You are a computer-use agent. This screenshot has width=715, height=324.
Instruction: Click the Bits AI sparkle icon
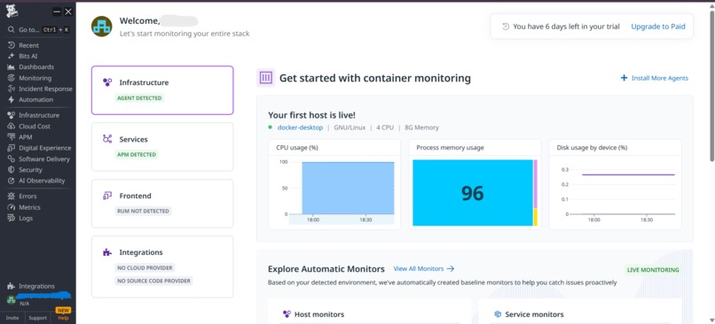pos(12,56)
